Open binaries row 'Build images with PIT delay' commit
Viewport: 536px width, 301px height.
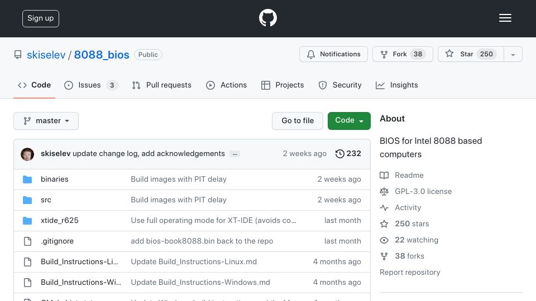179,179
